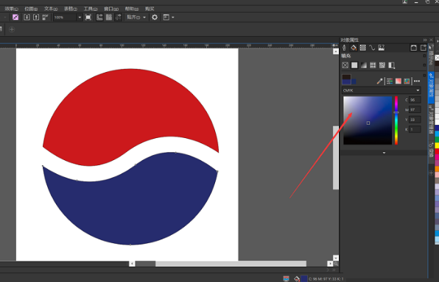The image size is (439, 282).
Task: Toggle show rulers button
Action: 99,18
